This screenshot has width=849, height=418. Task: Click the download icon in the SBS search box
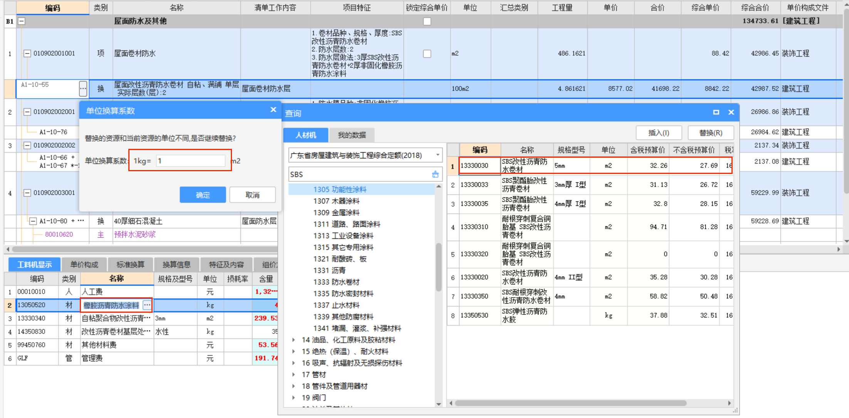(x=435, y=174)
